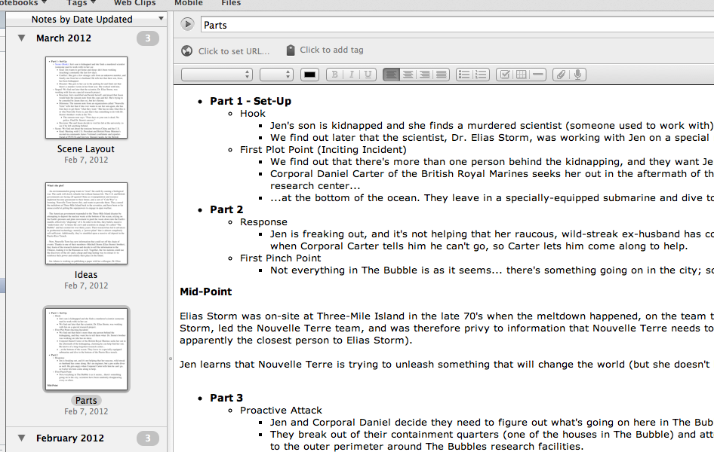This screenshot has height=452, width=714.
Task: Switch to the Mobile tab
Action: (x=189, y=3)
